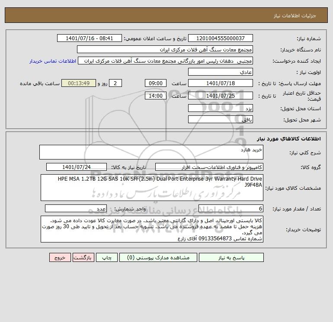Screen dimensions: 333x322
Task: Click the شماره نیاز field 1201004555000037
Action: pos(221,38)
